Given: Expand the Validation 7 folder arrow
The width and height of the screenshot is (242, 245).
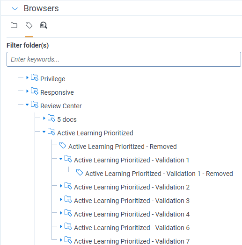Looking at the screenshot, I should coord(61,240).
